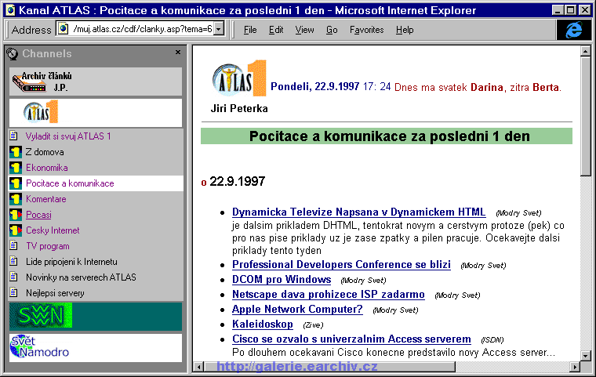Click the horizontal scrollbar left arrow
596x377 pixels.
point(198,367)
